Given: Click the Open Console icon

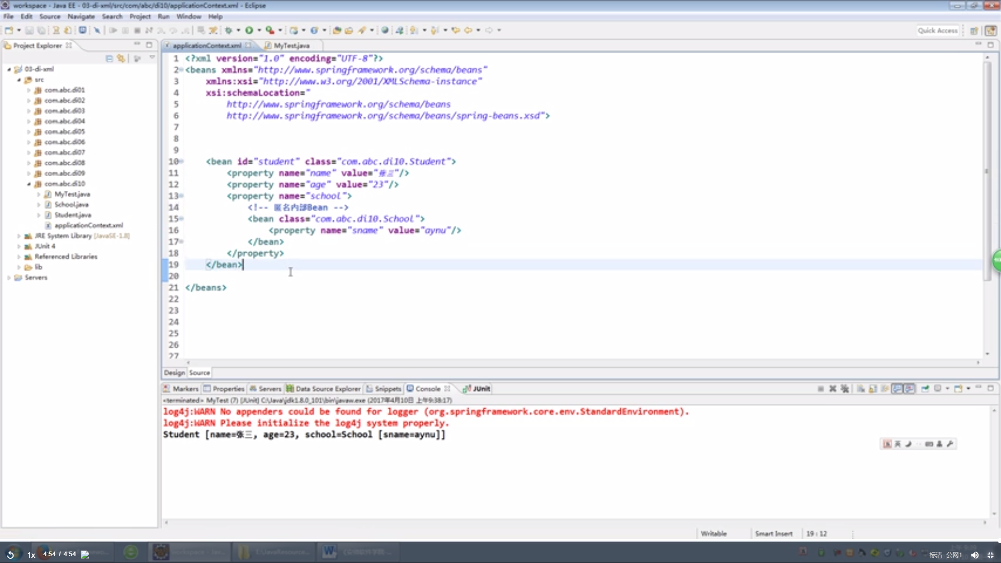Looking at the screenshot, I should [958, 389].
